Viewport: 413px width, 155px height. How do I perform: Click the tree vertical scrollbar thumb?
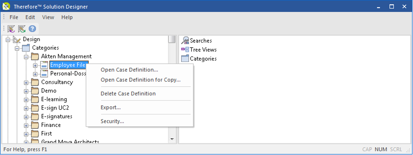[172, 39]
